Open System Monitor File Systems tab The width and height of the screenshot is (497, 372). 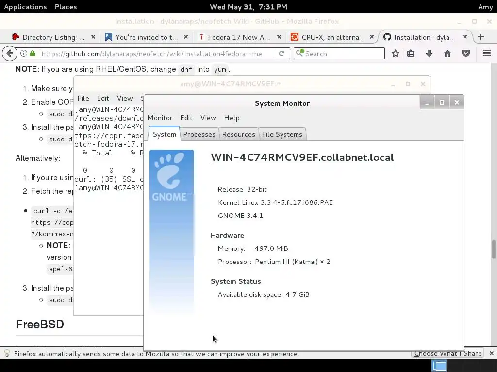(x=282, y=134)
